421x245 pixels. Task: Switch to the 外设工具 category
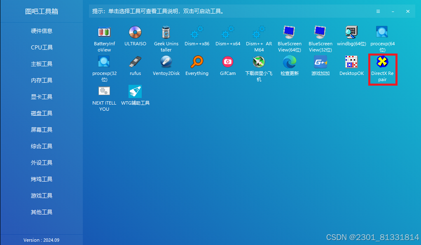coord(42,163)
